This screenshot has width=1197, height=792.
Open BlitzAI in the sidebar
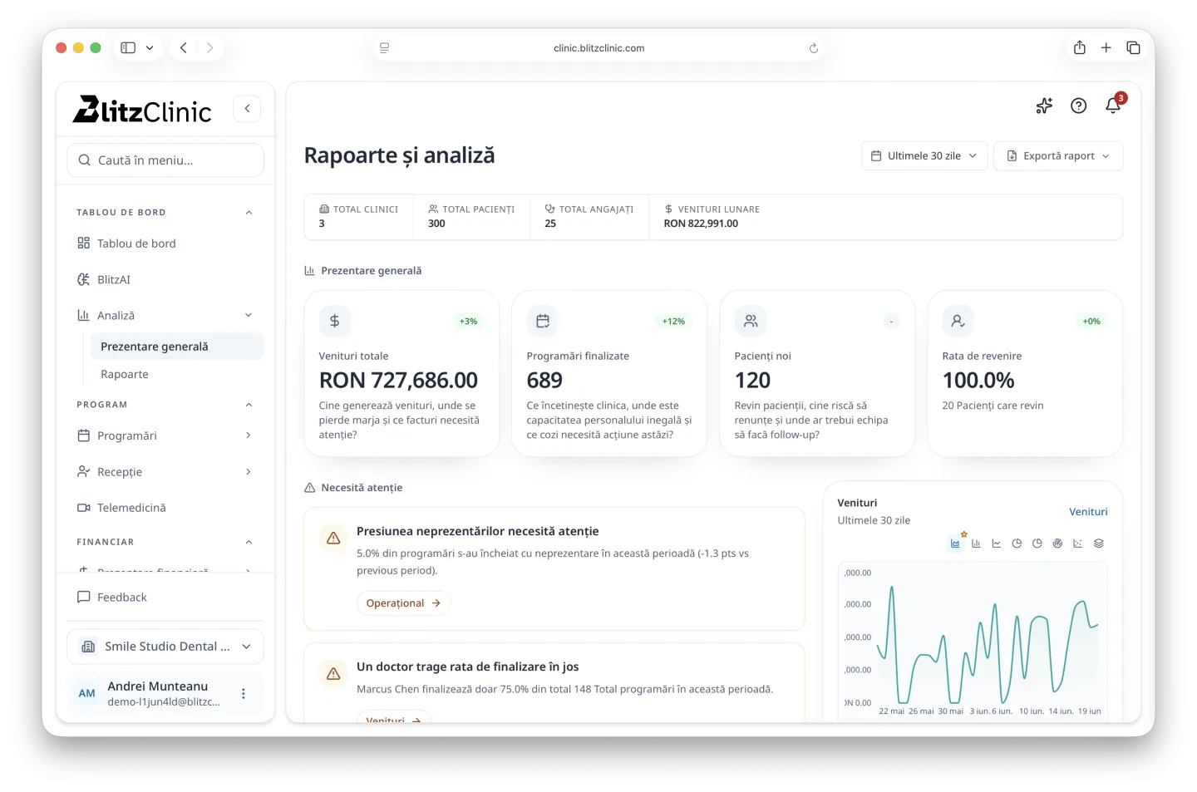click(165, 279)
